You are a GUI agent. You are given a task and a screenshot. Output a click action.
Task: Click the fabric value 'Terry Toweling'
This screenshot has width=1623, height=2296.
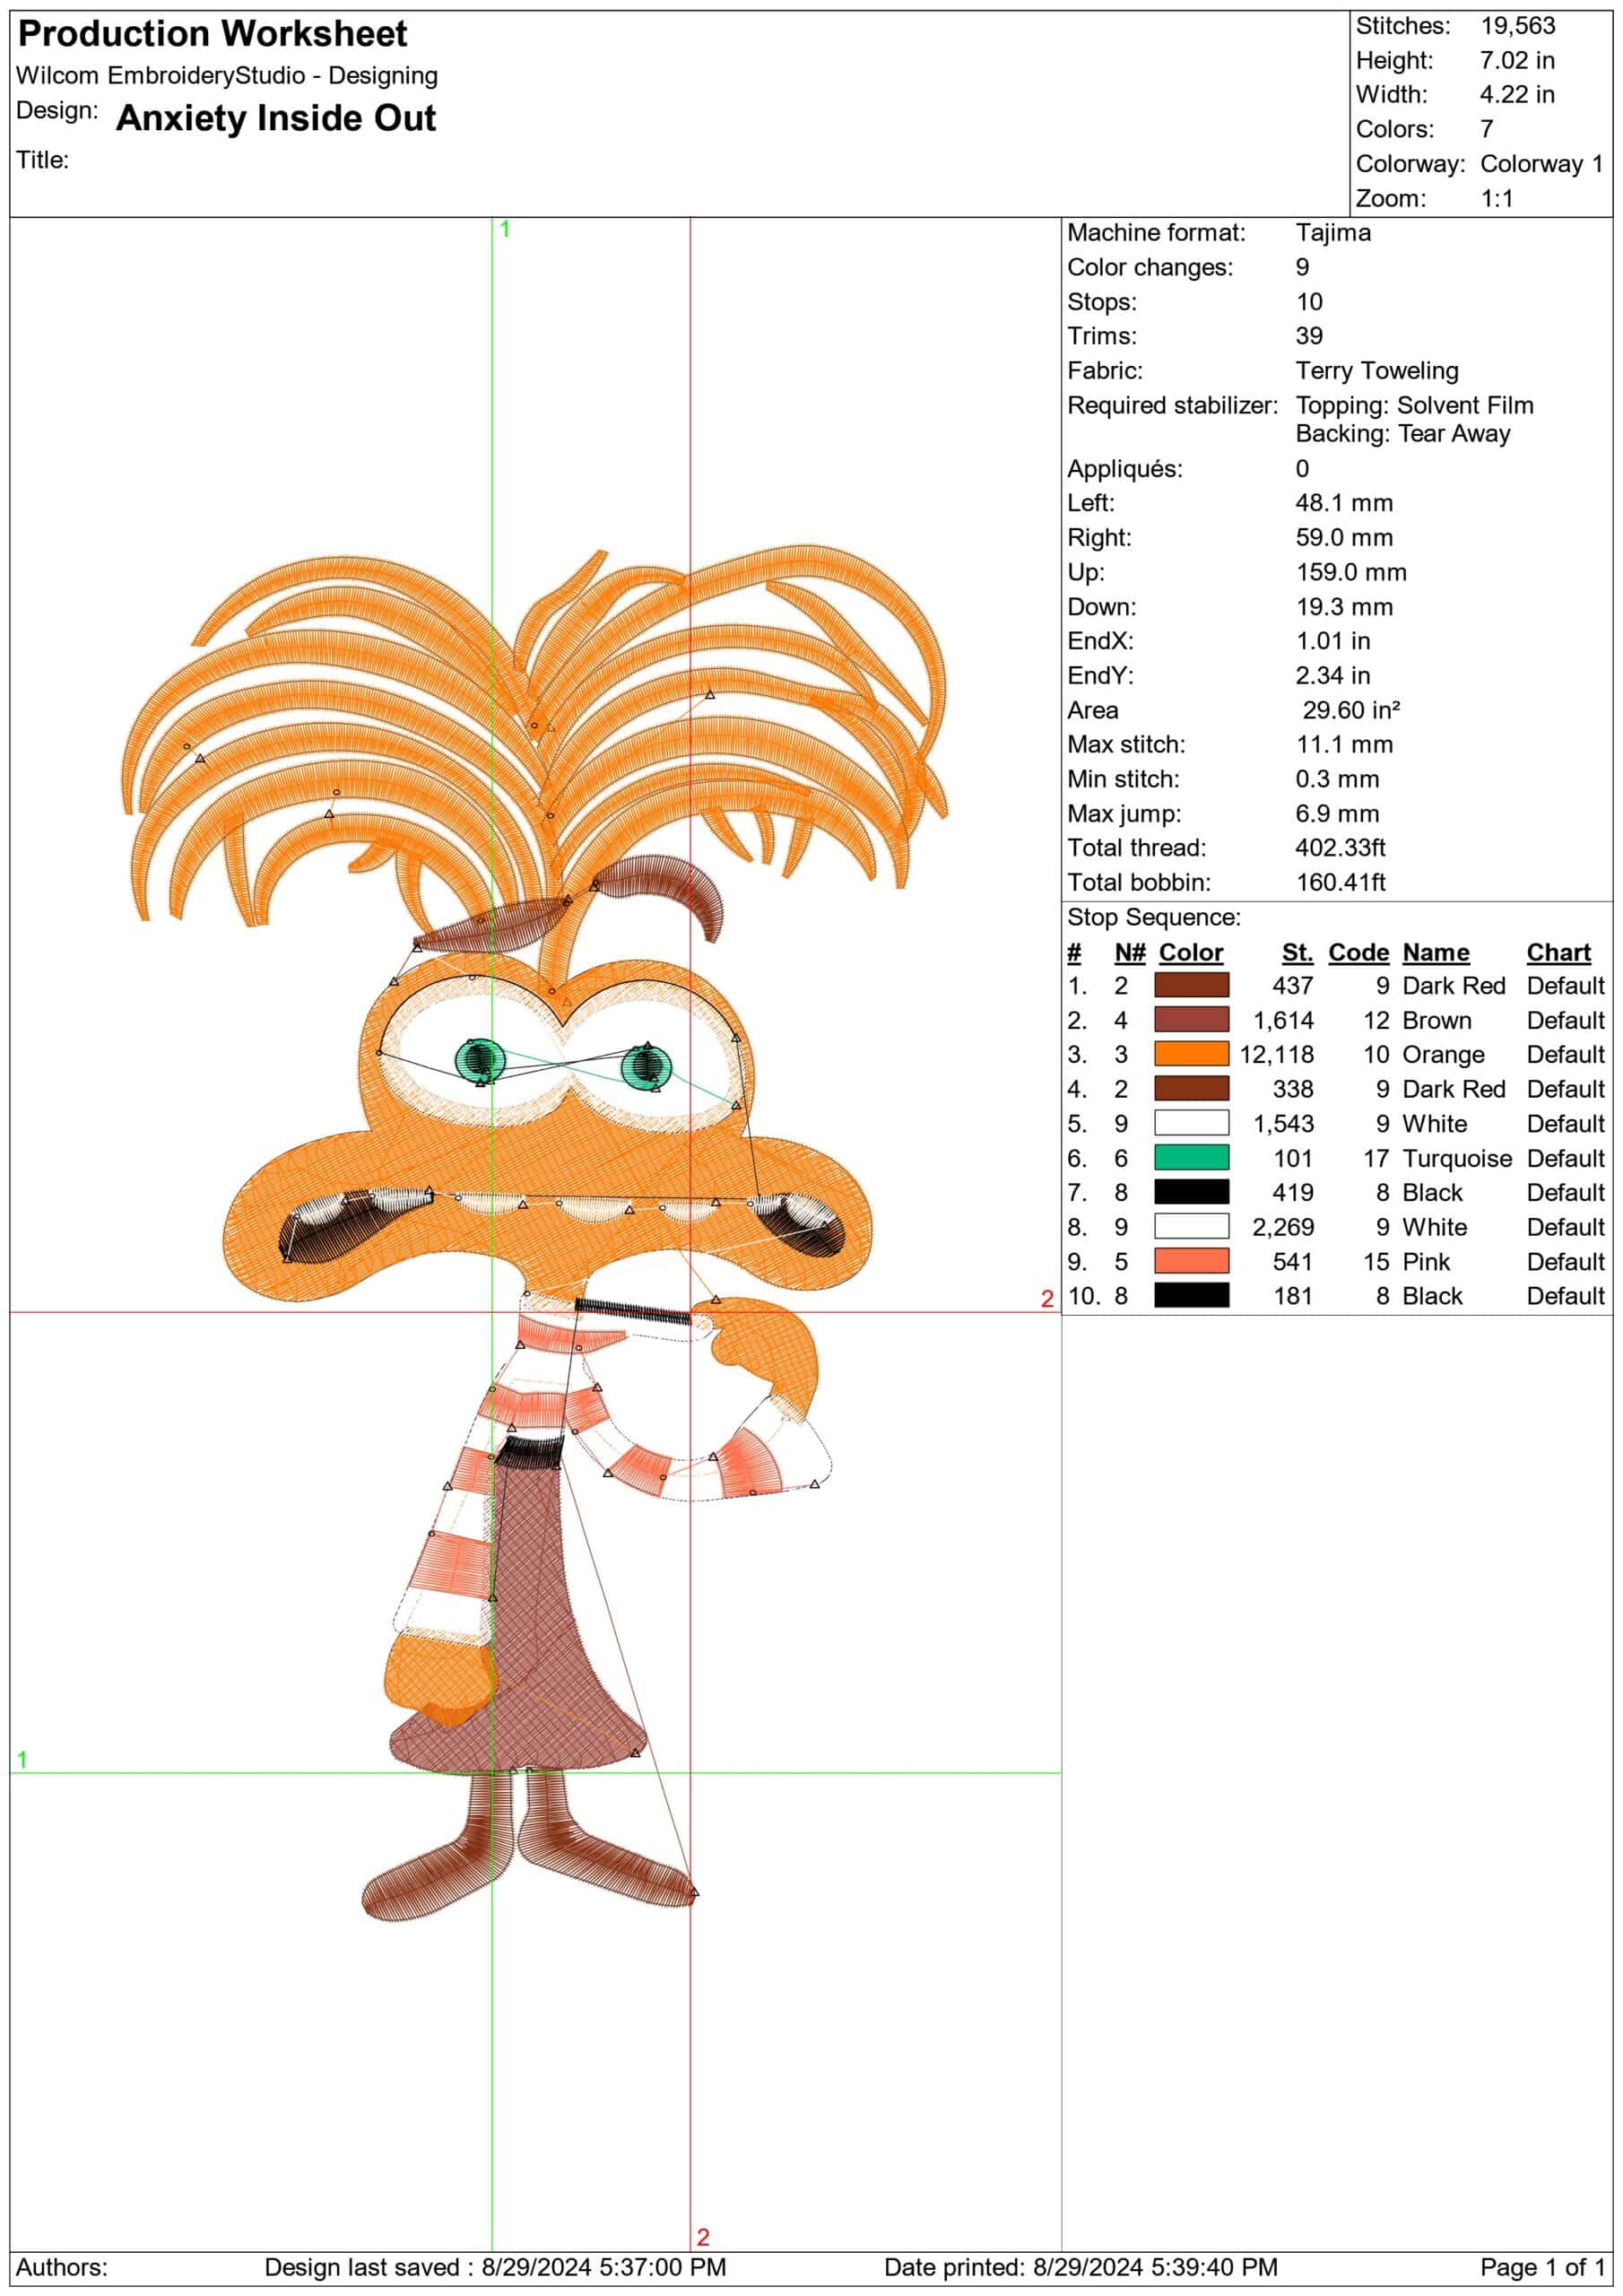pyautogui.click(x=1377, y=371)
